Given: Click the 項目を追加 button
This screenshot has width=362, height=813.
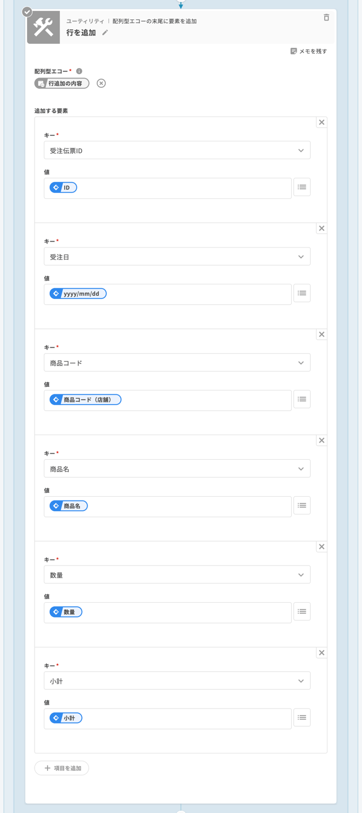Looking at the screenshot, I should tap(62, 768).
